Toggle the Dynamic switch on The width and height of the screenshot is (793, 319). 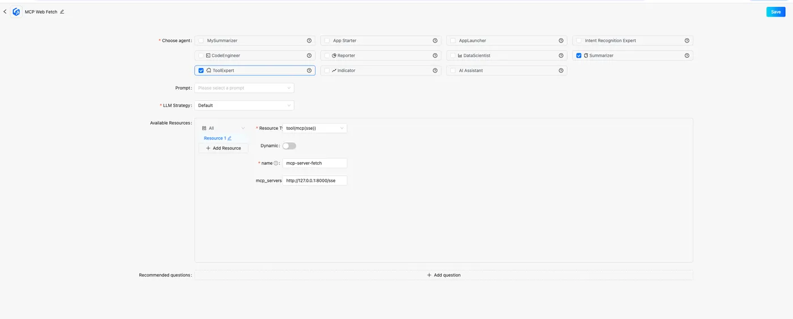[289, 146]
